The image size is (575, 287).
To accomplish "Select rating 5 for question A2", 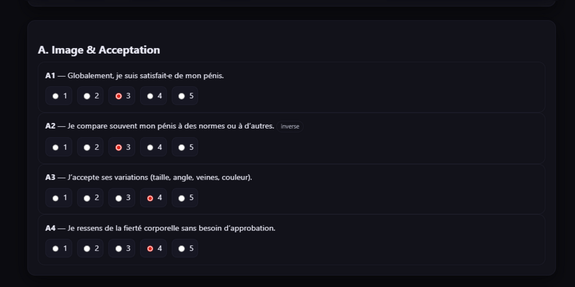I will [x=185, y=147].
